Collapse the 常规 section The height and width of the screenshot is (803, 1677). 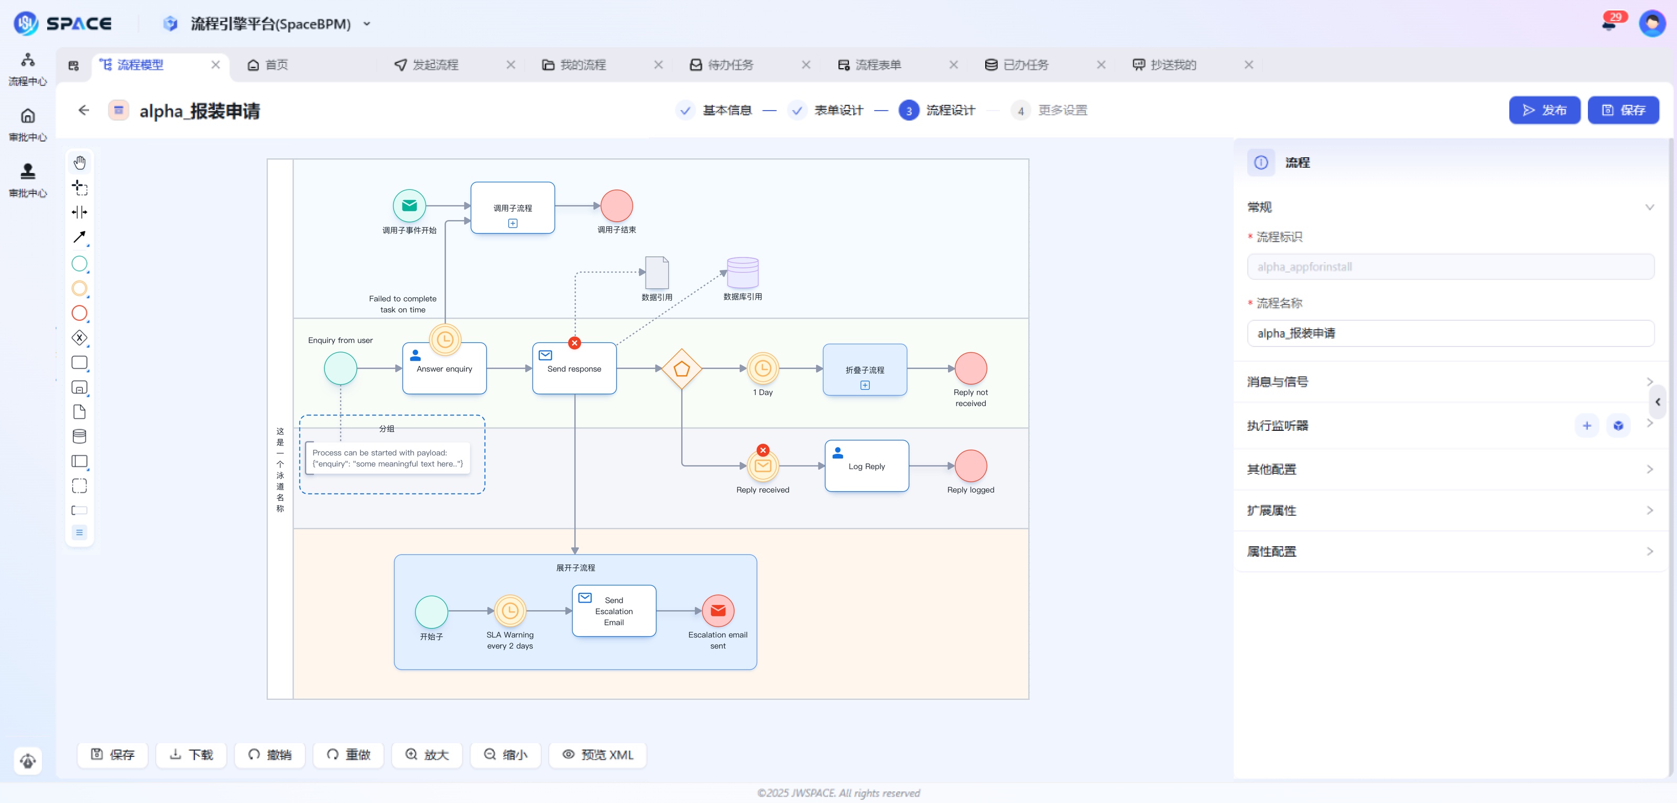[x=1649, y=207]
